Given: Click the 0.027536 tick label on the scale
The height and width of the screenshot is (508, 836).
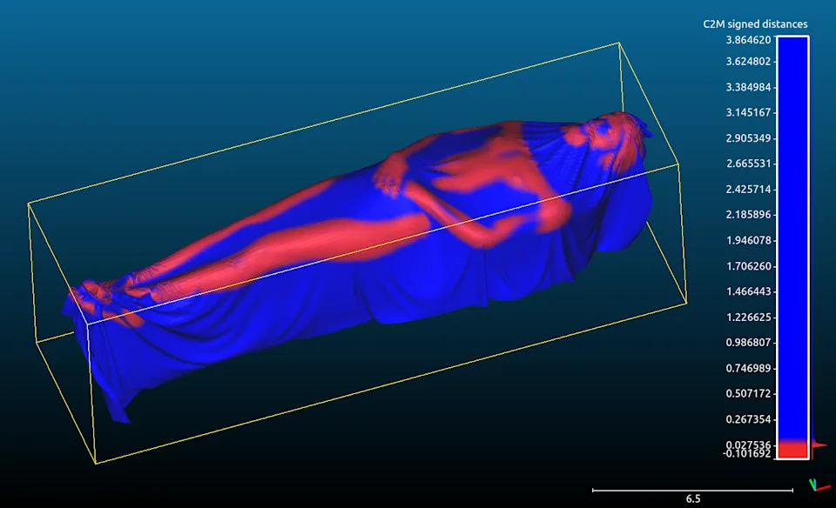Looking at the screenshot, I should tap(749, 444).
